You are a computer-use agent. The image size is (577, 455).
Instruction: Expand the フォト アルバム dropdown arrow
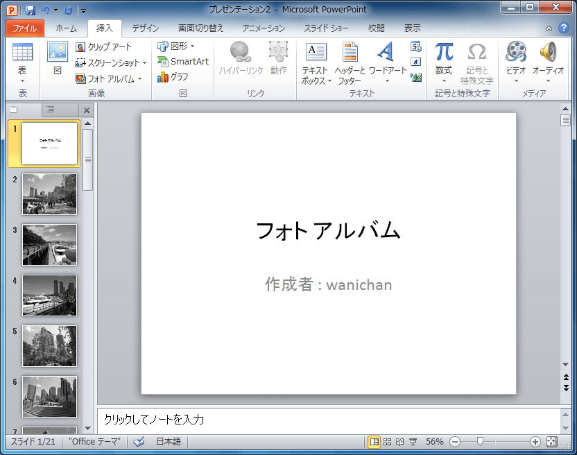(x=140, y=79)
